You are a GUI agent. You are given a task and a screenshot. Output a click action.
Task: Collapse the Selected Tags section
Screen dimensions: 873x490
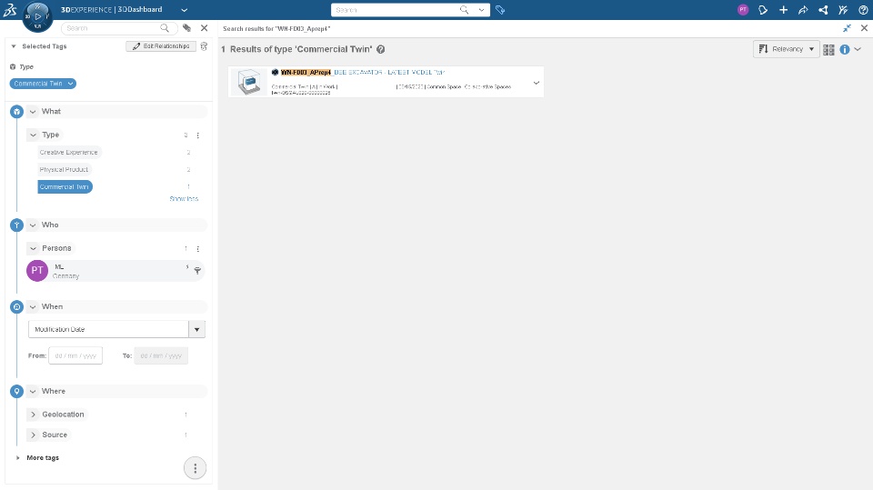14,46
